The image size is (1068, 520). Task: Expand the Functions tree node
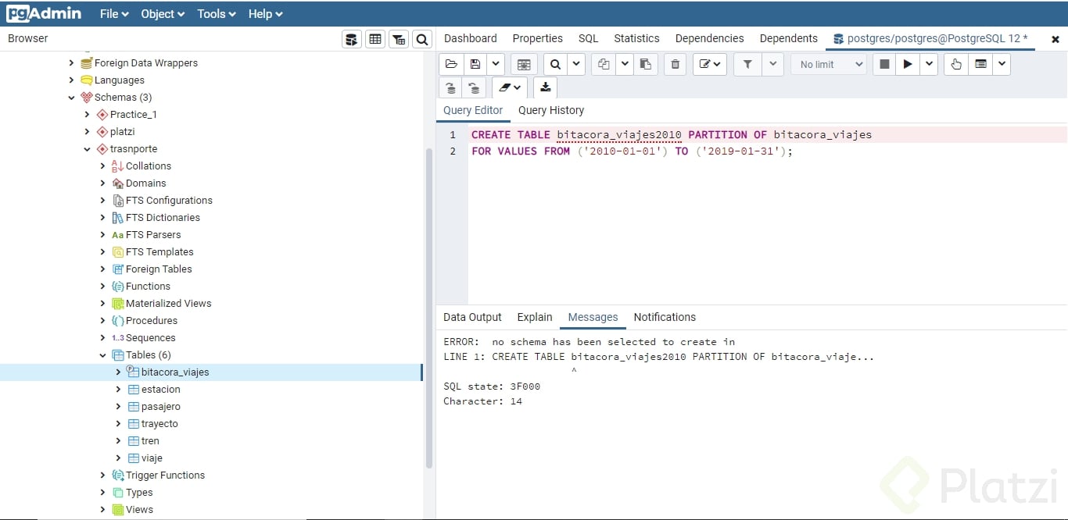click(102, 287)
